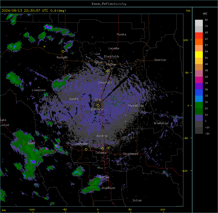The height and width of the screenshot is (213, 218).
Task: Click the Didsbury city label
Action: pyautogui.click(x=97, y=109)
